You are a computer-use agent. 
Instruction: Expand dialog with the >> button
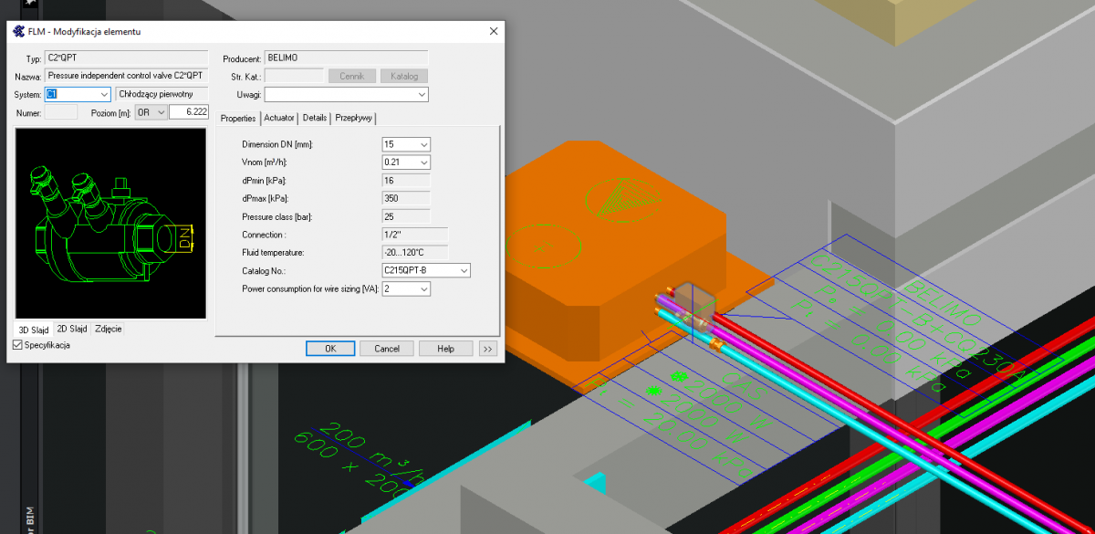click(487, 349)
